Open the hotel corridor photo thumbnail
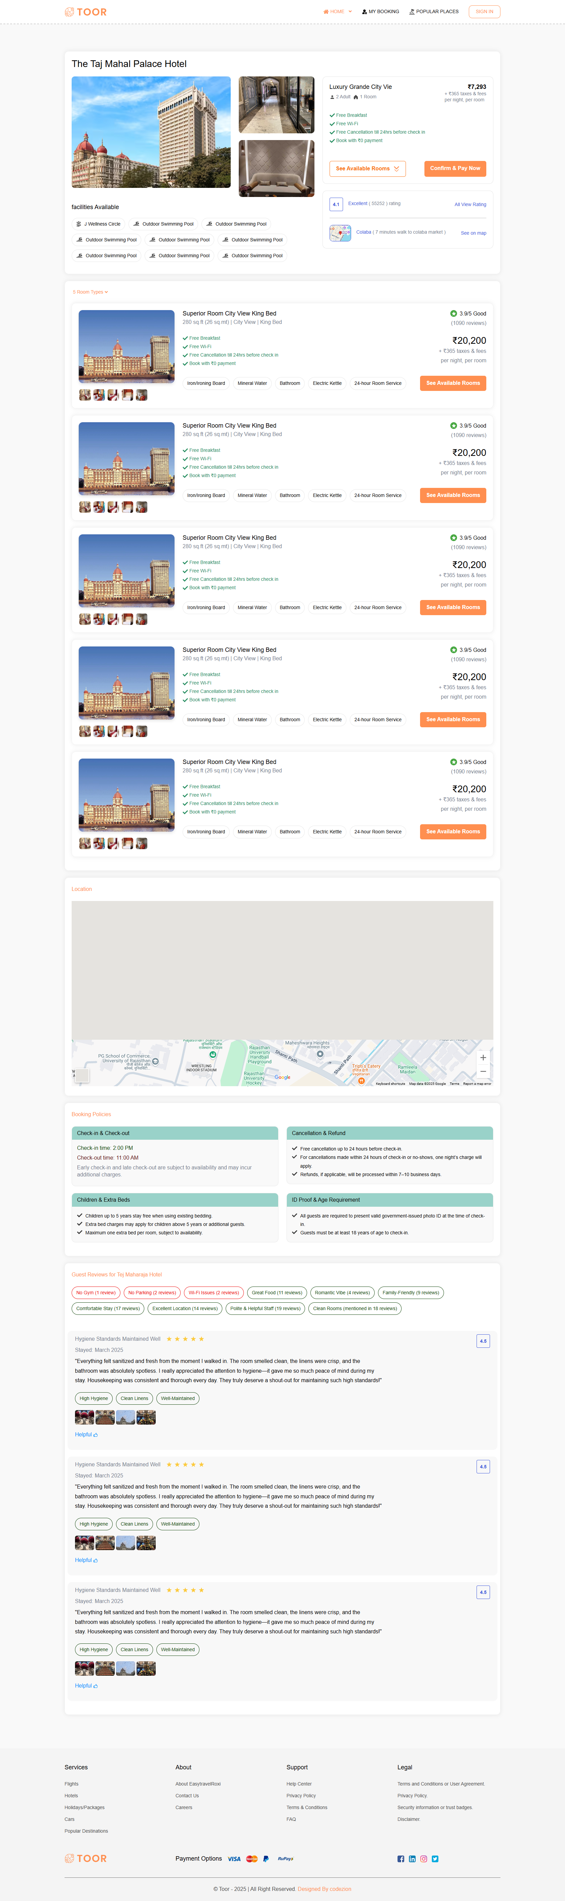565x1901 pixels. [276, 105]
